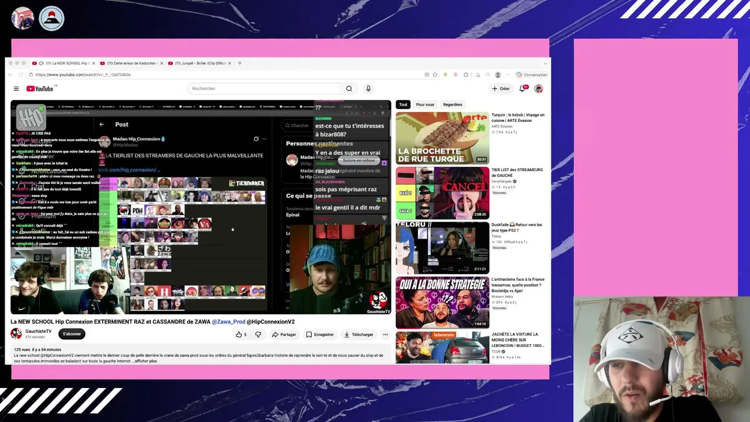Open GauchisteTV channel avatar
This screenshot has width=750, height=422.
16,333
